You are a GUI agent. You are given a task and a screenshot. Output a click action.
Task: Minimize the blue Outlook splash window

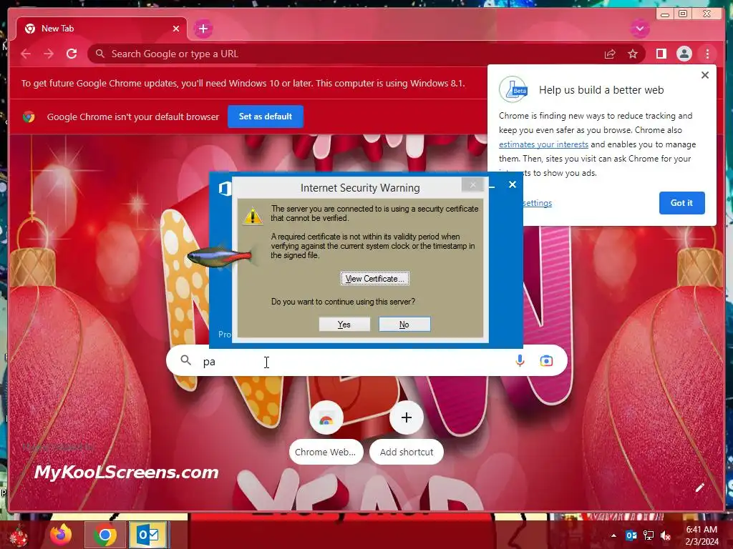492,187
